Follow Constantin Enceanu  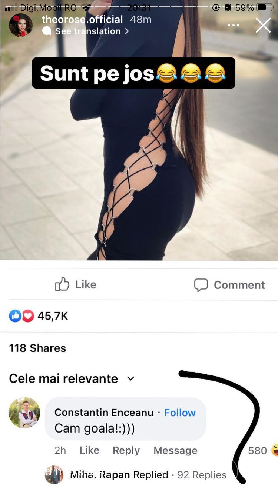click(x=180, y=413)
